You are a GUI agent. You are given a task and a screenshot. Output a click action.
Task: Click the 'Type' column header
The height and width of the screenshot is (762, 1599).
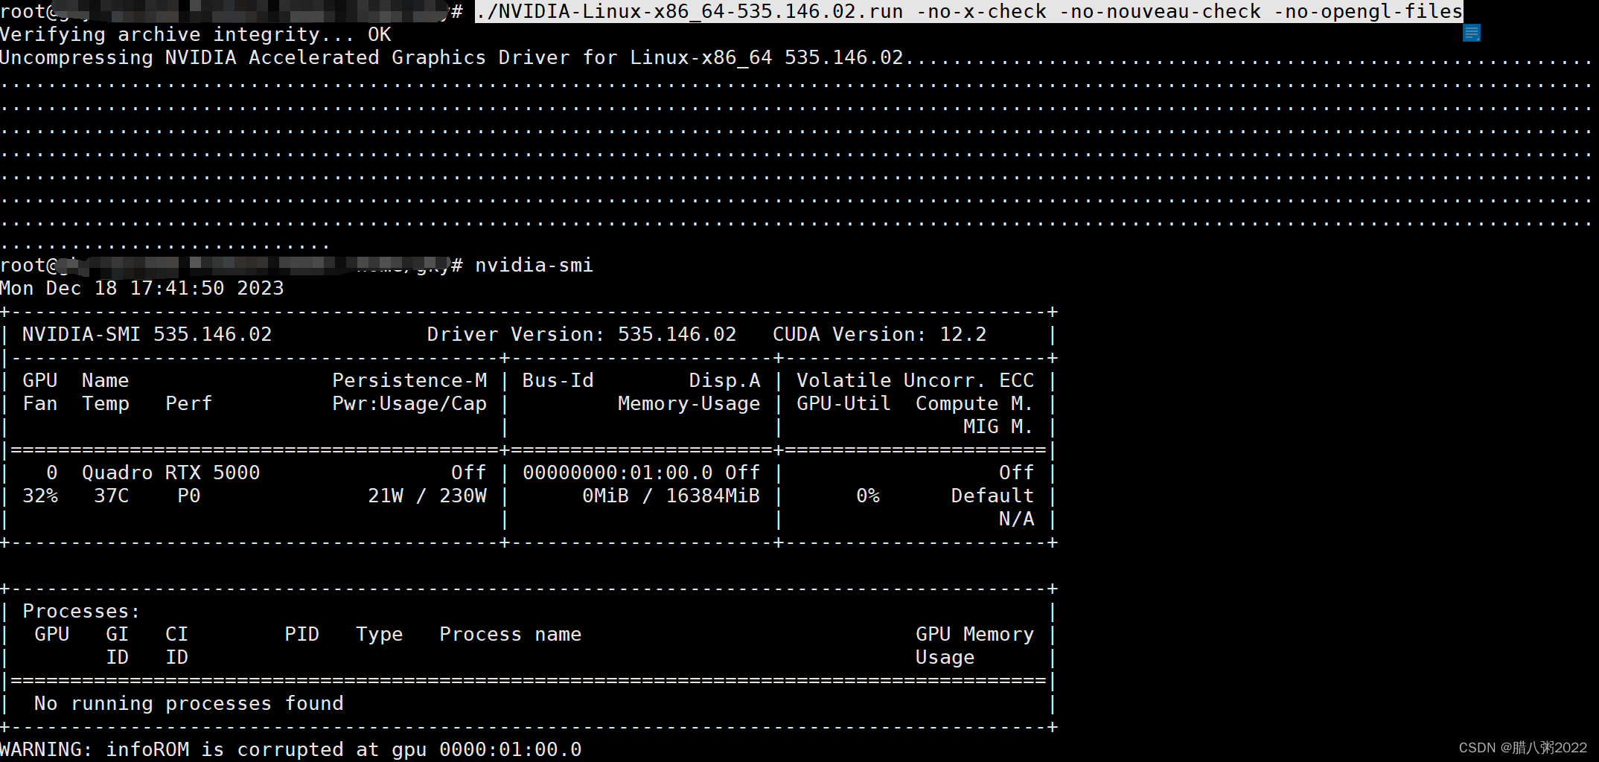(379, 635)
